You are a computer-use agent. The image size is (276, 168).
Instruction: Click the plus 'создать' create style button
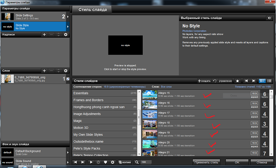point(204,81)
